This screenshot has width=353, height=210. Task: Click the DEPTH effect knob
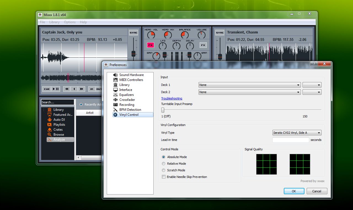(x=176, y=46)
